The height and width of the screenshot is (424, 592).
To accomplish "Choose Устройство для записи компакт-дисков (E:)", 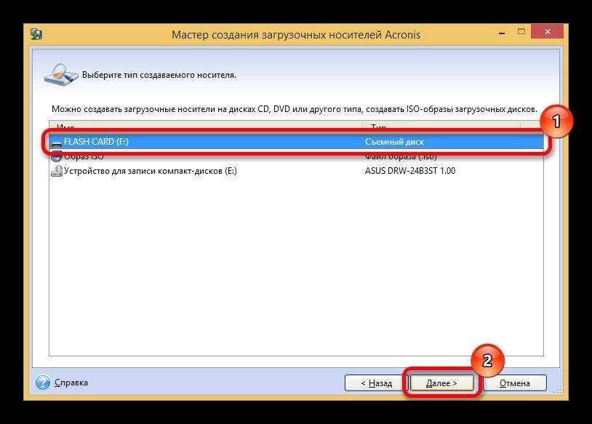I will pos(296,171).
